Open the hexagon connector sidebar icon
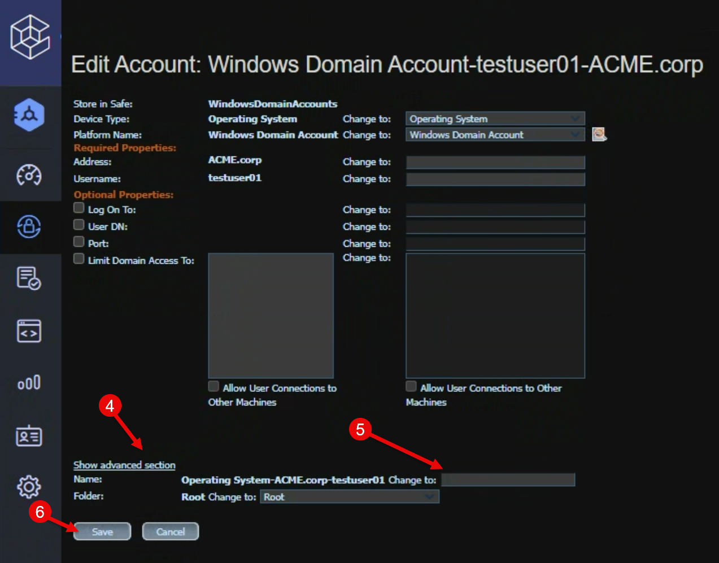This screenshot has height=563, width=719. click(x=29, y=115)
